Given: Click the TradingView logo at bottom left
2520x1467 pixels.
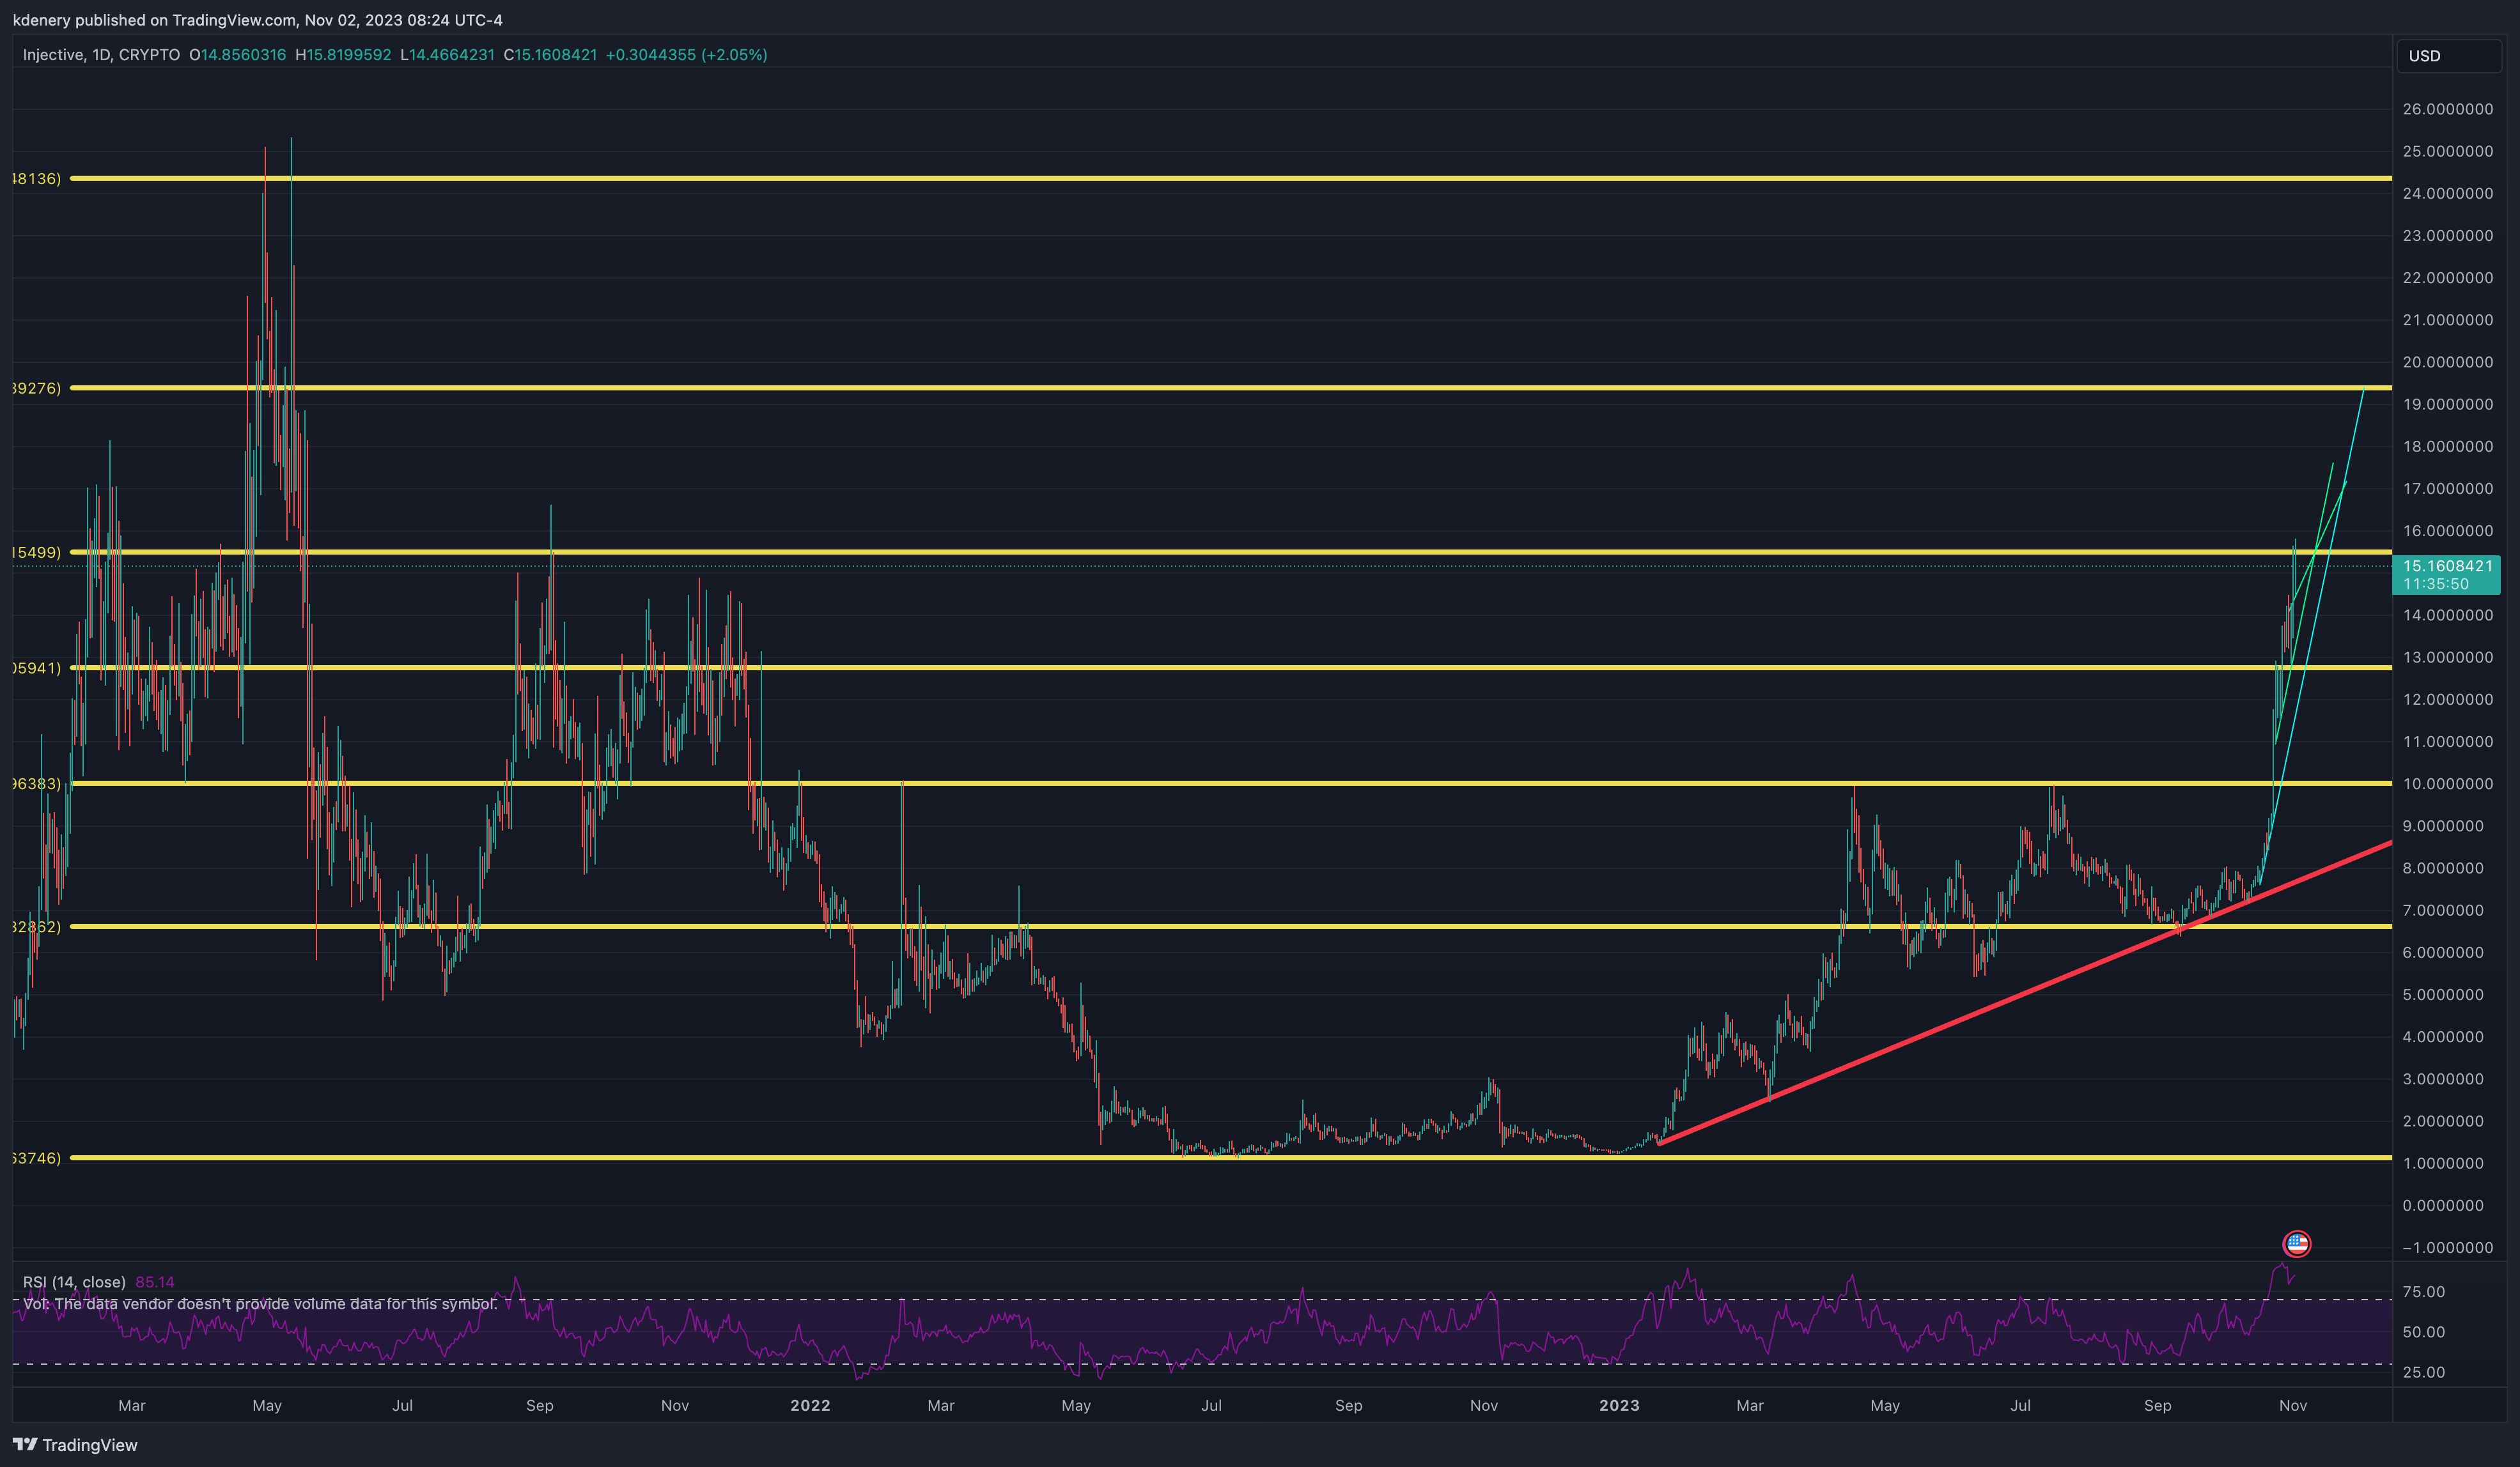Looking at the screenshot, I should pyautogui.click(x=75, y=1445).
